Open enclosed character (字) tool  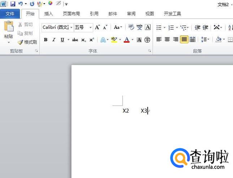[147, 40]
